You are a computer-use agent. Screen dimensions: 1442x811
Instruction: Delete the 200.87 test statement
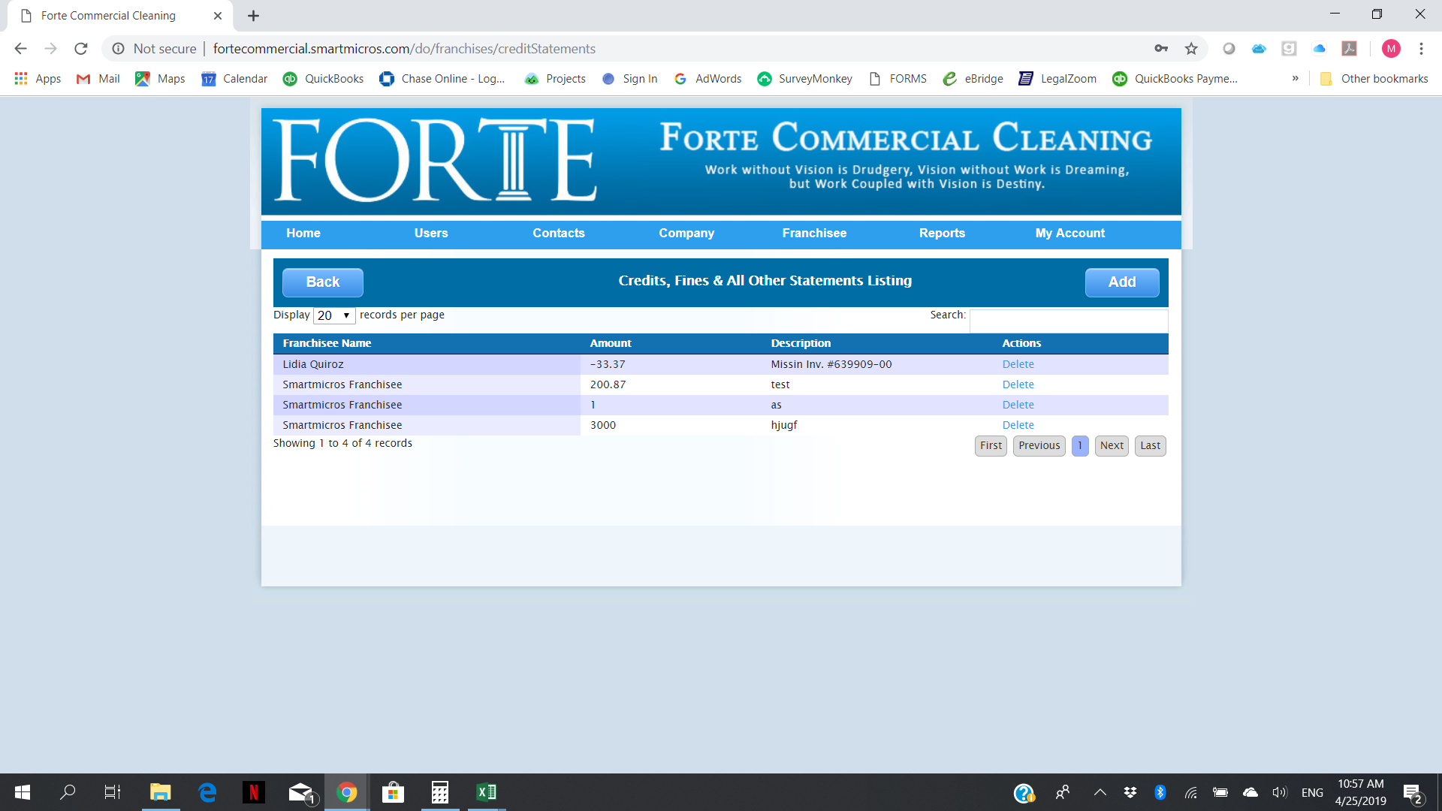[1018, 384]
